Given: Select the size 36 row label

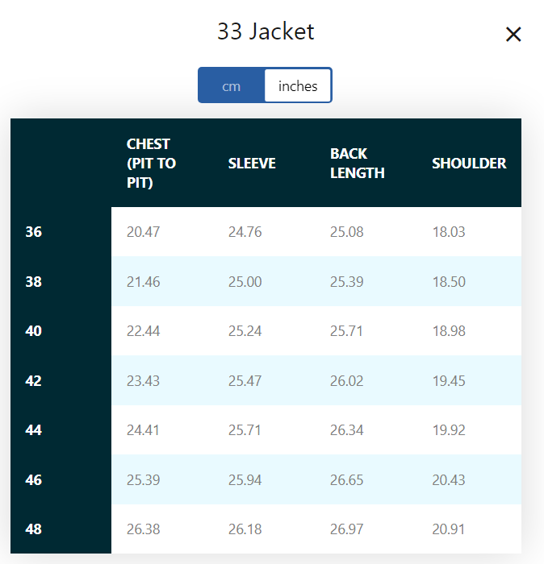Looking at the screenshot, I should tap(34, 232).
